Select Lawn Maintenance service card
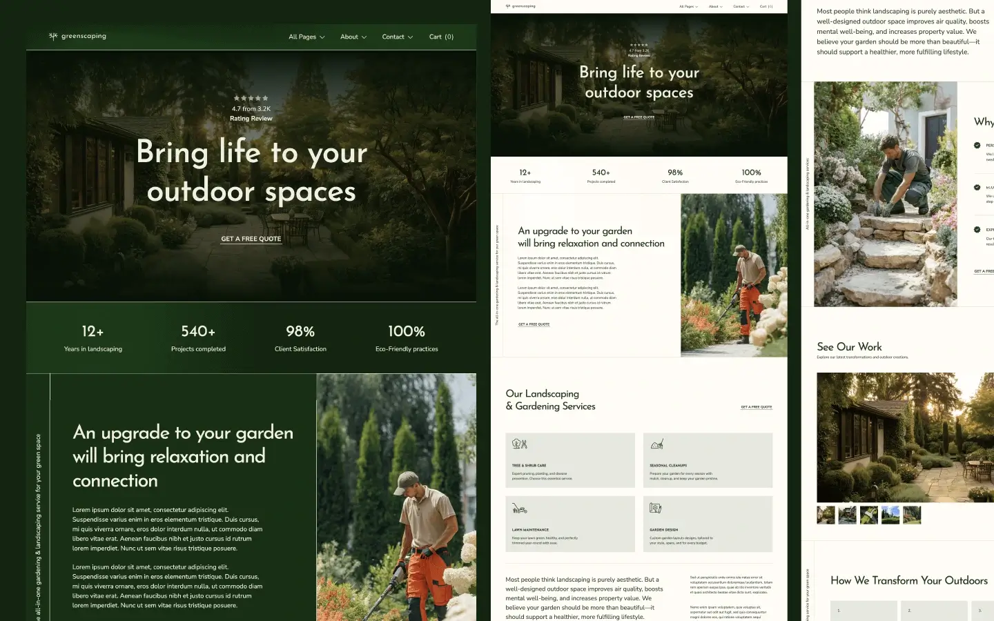Screen dimensions: 994x621 coord(570,524)
